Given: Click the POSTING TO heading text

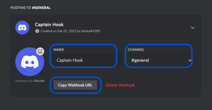Looking at the screenshot, I should coord(21,8).
